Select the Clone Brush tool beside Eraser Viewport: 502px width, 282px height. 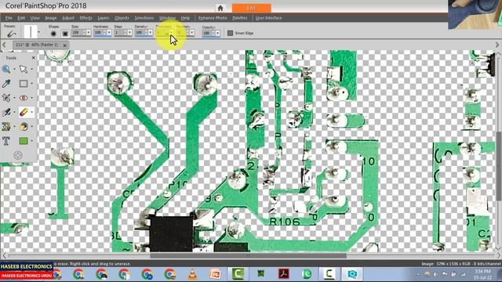6,112
